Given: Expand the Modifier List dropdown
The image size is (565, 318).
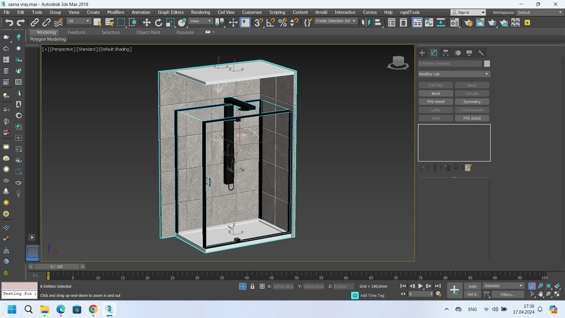Looking at the screenshot, I should point(454,74).
